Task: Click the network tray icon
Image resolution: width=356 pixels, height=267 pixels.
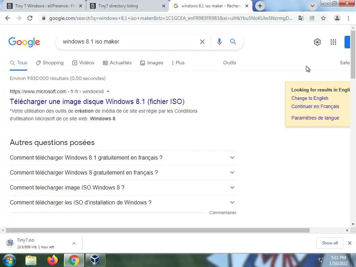Action: [321, 260]
